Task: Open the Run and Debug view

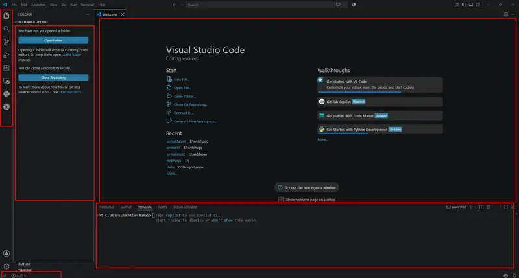Action: click(6, 55)
